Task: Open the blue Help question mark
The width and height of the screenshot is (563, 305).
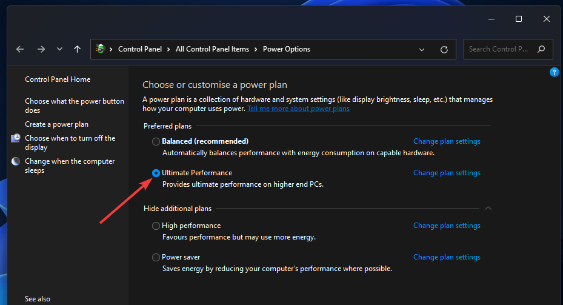Action: click(x=554, y=72)
